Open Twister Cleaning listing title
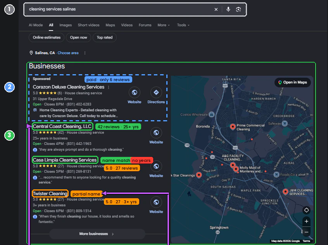 click(x=50, y=194)
